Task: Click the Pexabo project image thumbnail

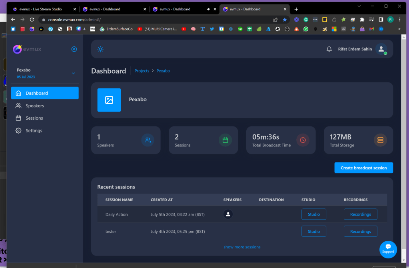Action: (109, 100)
